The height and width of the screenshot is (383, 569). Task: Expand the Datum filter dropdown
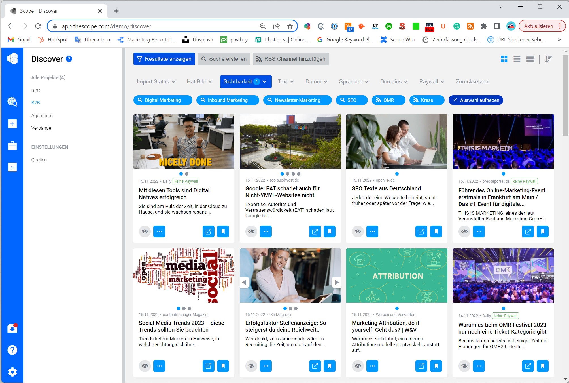pyautogui.click(x=316, y=82)
